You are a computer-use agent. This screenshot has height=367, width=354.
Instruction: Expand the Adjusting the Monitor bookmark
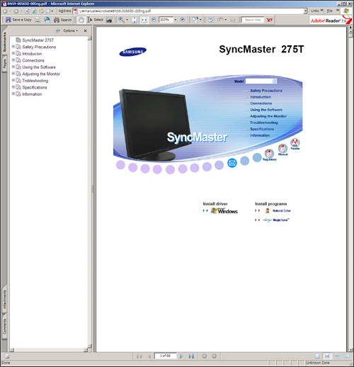click(x=13, y=74)
